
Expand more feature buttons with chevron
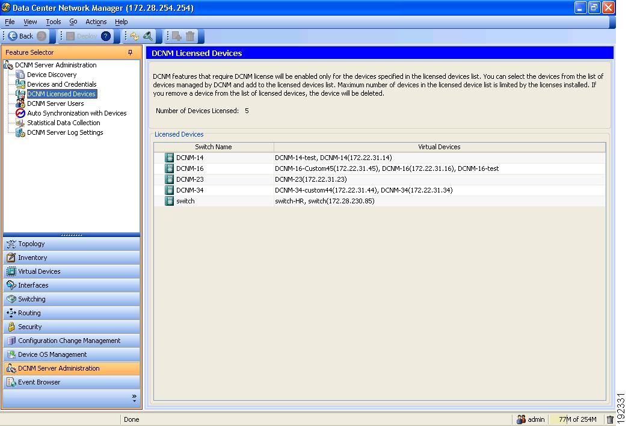(x=134, y=398)
